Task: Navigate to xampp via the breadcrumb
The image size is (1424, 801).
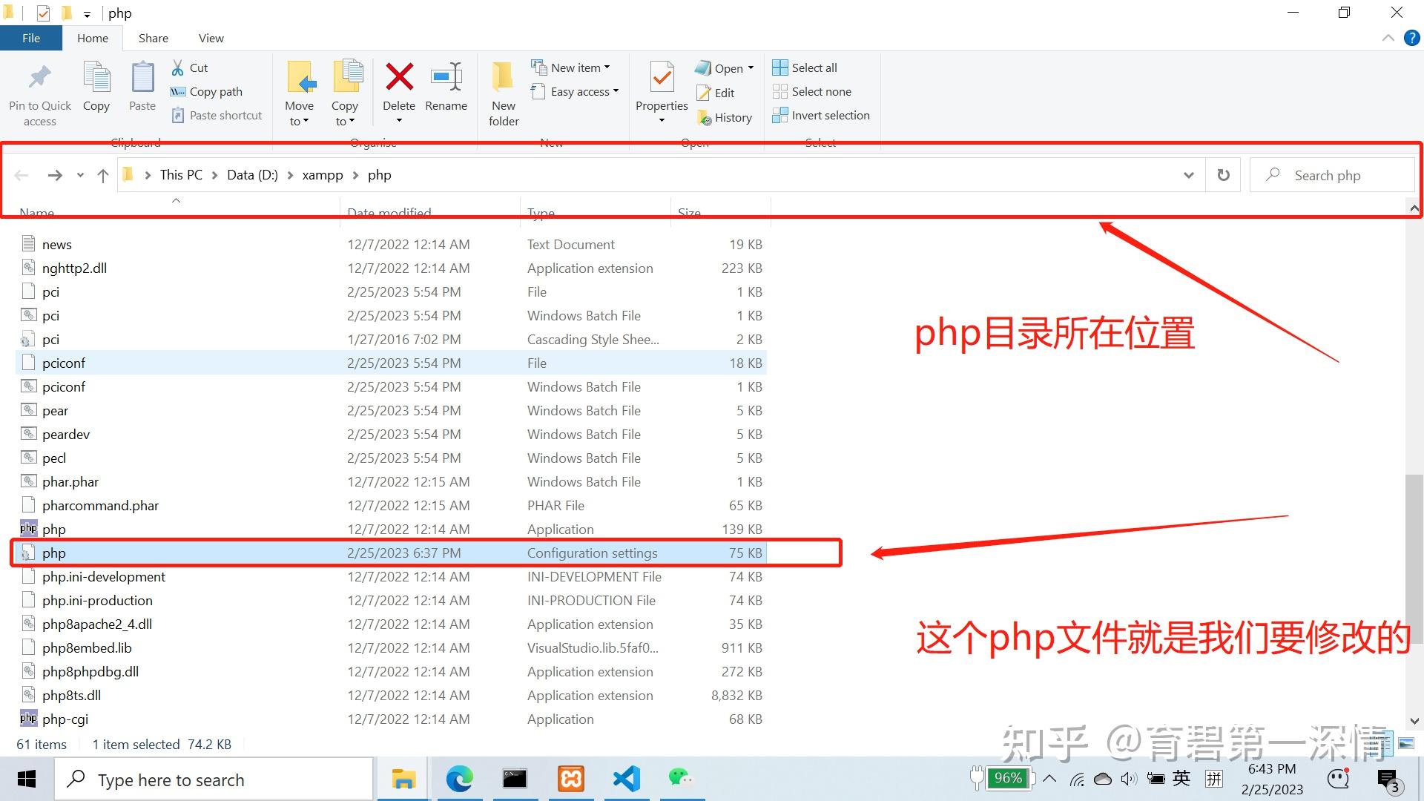Action: tap(323, 175)
